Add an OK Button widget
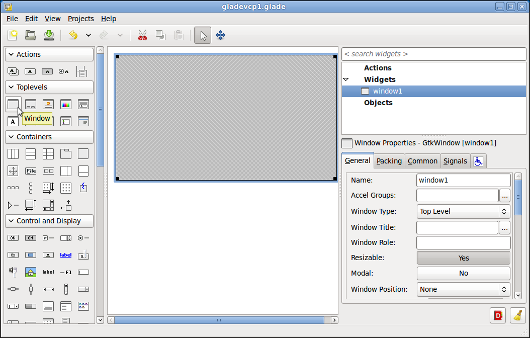The height and width of the screenshot is (338, 530). (13, 238)
